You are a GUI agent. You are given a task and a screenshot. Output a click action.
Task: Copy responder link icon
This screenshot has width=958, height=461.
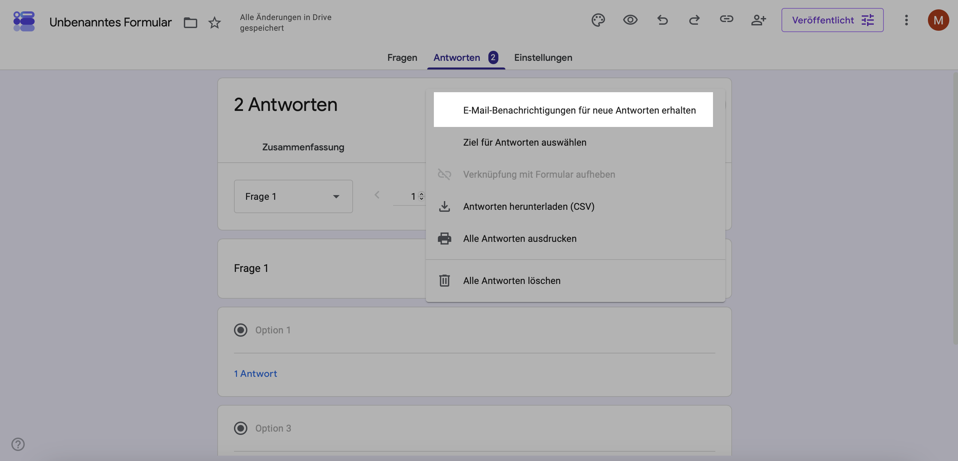pos(726,19)
